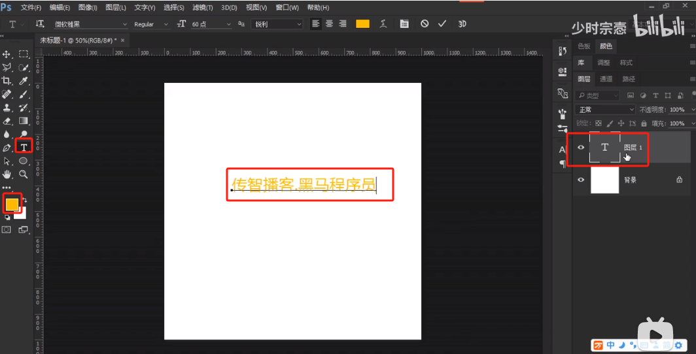Open the 锐利 anti-aliasing dropdown
The height and width of the screenshot is (354, 696).
pyautogui.click(x=277, y=24)
